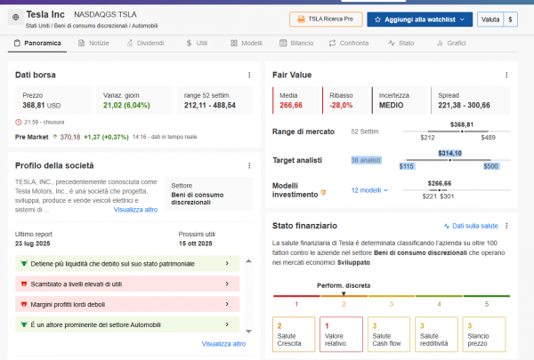Open the Confronta tab
This screenshot has width=534, height=360.
click(x=349, y=44)
